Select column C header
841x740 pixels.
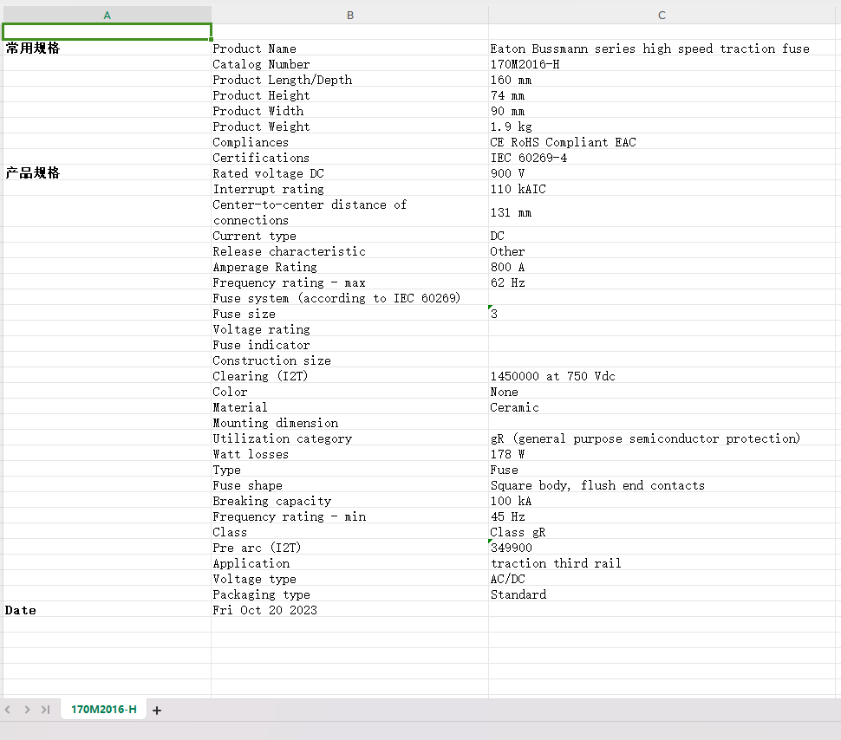click(x=662, y=15)
